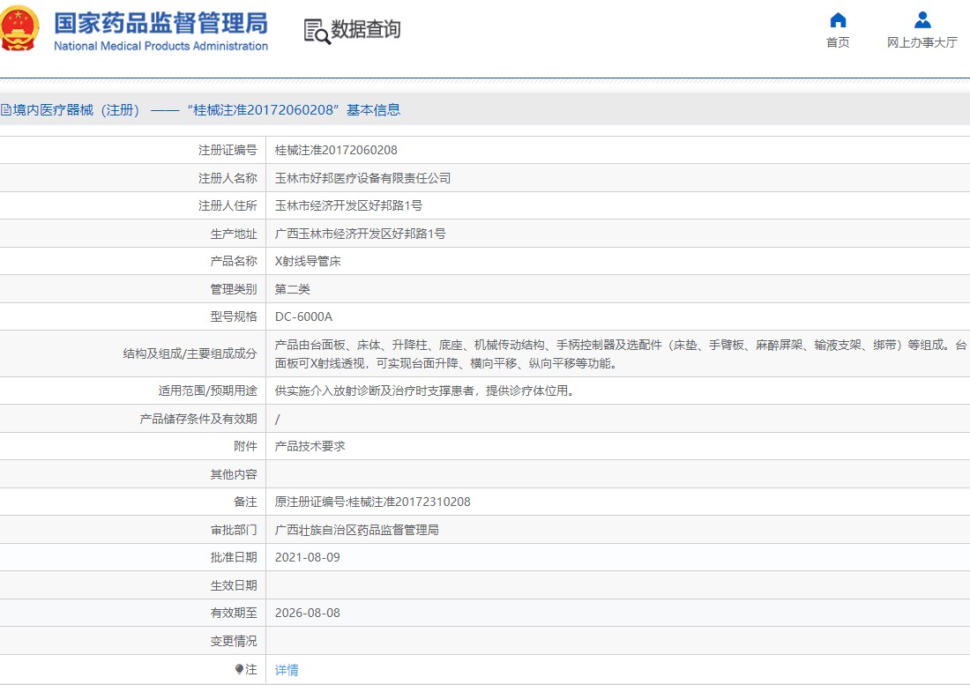Click the 审批部门 label
Viewport: 970px width, 692px height.
point(233,530)
